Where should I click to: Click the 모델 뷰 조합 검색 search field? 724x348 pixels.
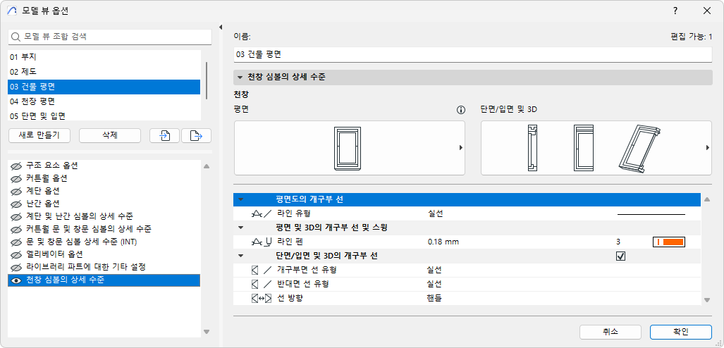coord(110,37)
